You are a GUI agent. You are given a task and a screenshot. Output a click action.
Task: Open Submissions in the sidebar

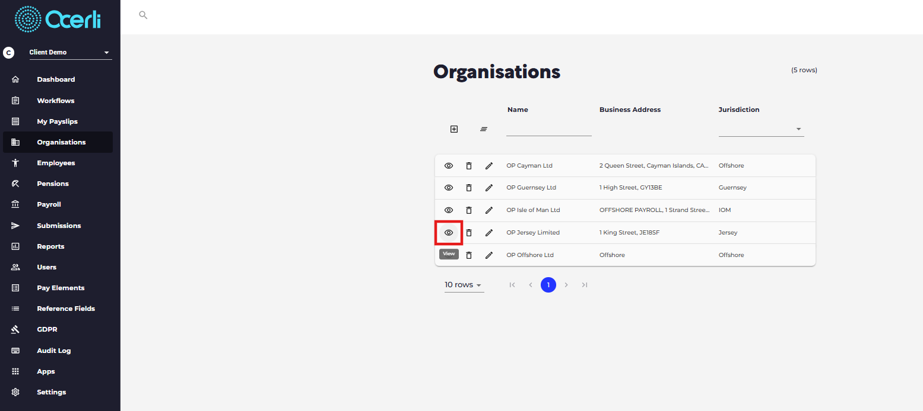point(57,226)
